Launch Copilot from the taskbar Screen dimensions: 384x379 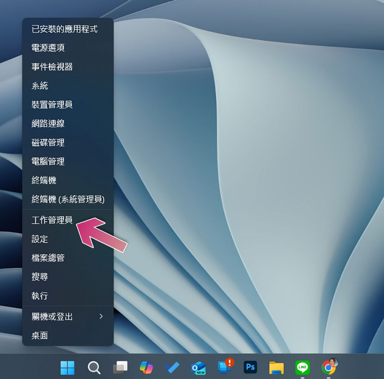click(146, 367)
